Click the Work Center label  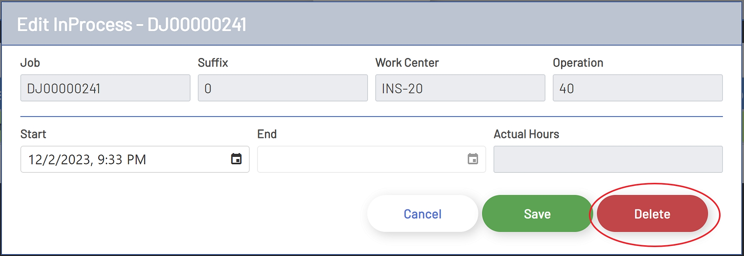click(x=407, y=62)
